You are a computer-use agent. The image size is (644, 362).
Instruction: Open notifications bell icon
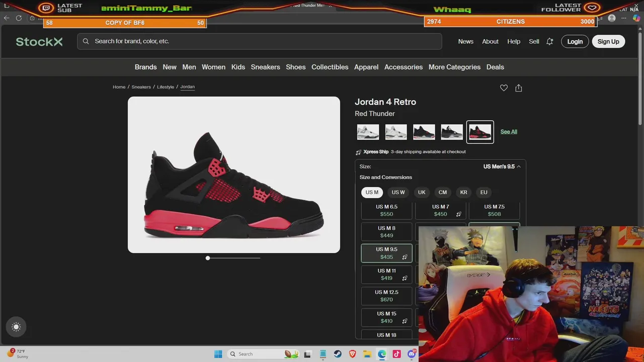[x=549, y=42]
